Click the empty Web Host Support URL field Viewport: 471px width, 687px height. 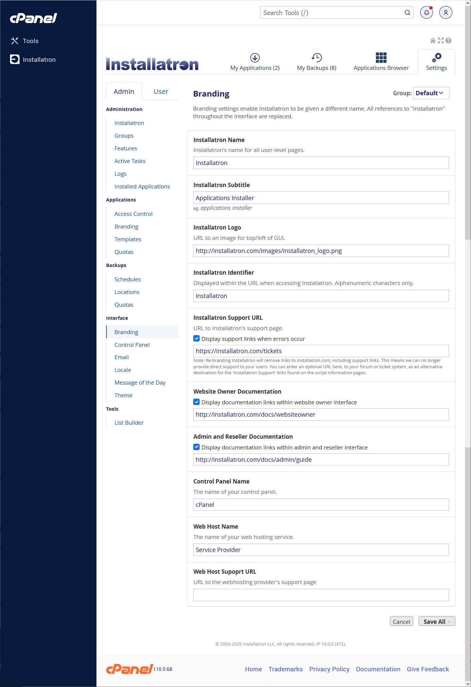click(x=321, y=595)
